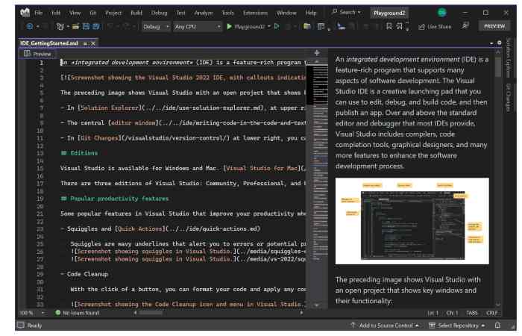
Task: Click the Open File folder icon
Action: tap(76, 26)
